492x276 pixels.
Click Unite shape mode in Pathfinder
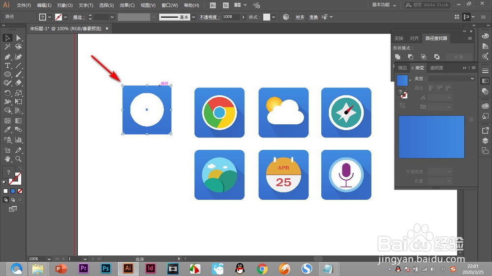(x=398, y=56)
